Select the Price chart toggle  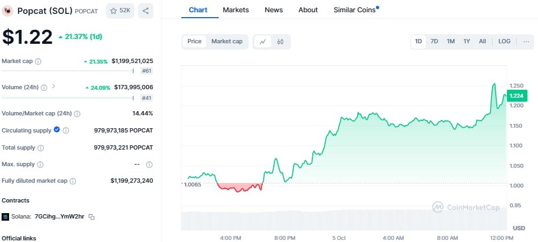(x=194, y=42)
